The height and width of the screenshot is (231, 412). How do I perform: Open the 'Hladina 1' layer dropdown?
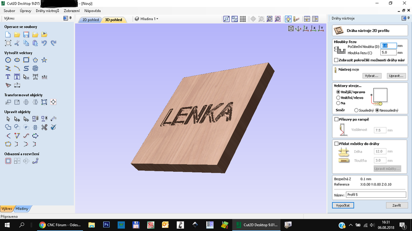[x=147, y=19]
